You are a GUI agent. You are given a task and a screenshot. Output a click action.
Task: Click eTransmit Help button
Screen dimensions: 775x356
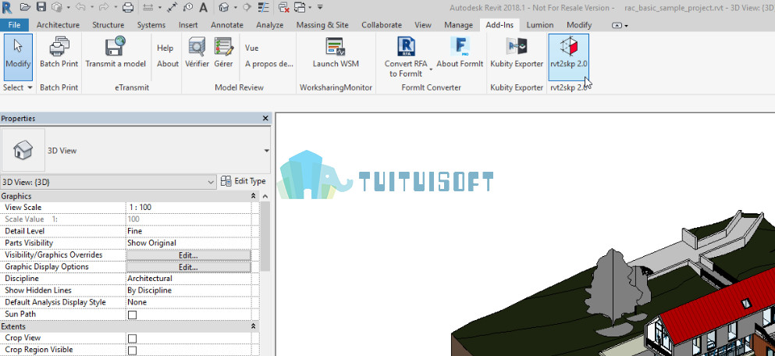(x=165, y=48)
